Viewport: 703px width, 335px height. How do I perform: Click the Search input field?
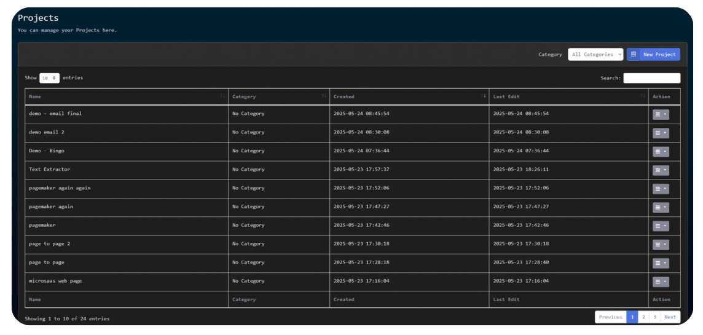tap(651, 78)
